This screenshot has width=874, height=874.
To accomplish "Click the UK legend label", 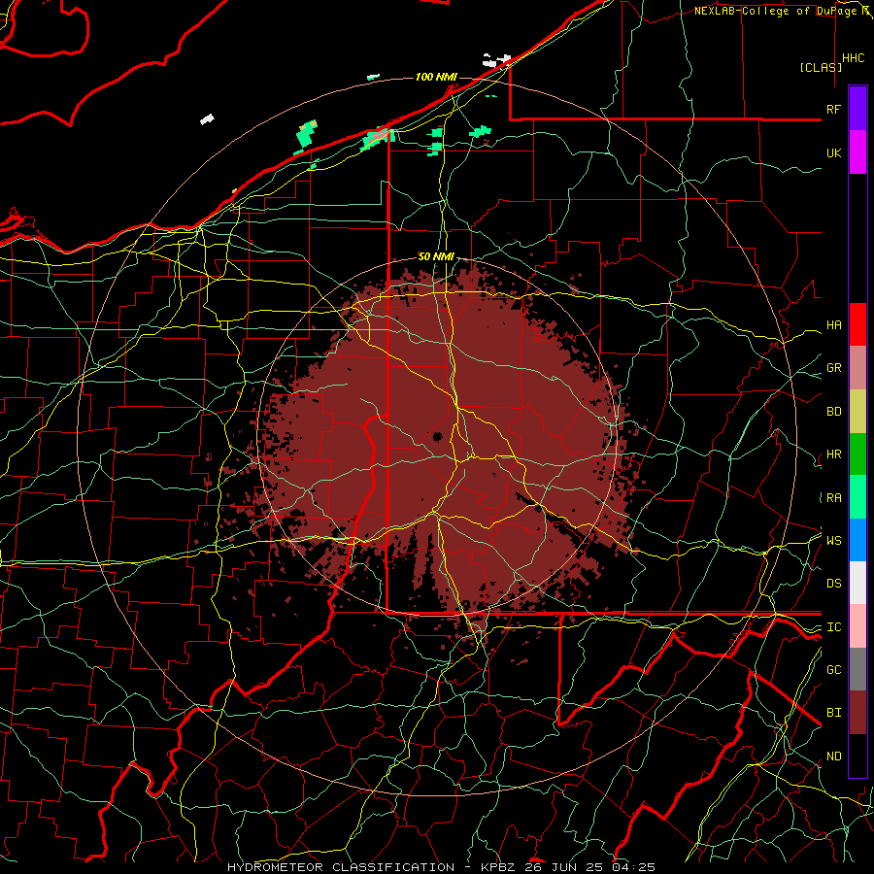I will (x=833, y=152).
